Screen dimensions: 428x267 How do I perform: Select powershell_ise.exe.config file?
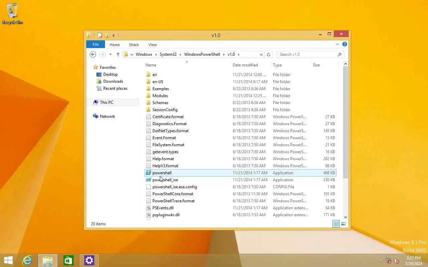tap(175, 187)
